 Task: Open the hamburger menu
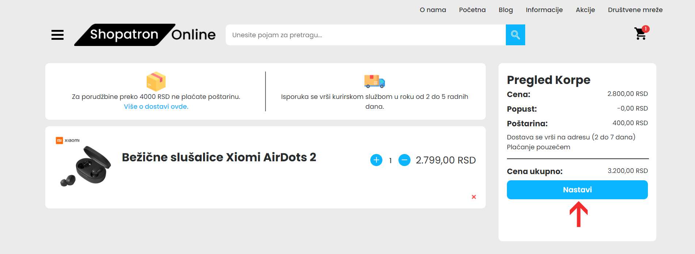[57, 35]
